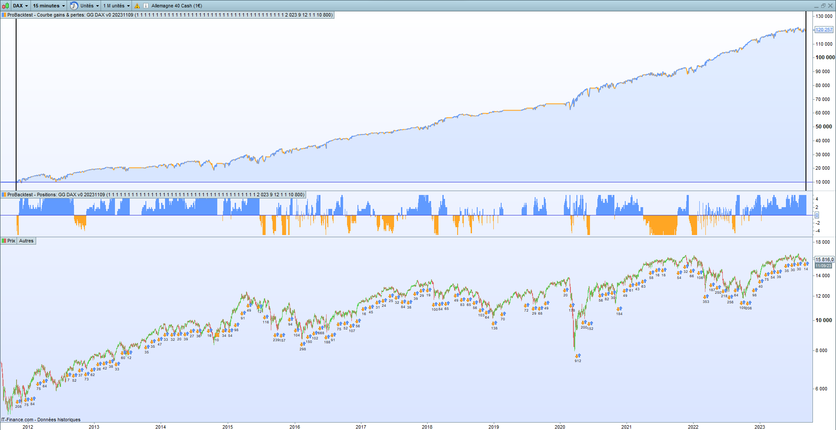Open ProBacktest Courbe gains & pertes settings
Image resolution: width=836 pixels, height=430 pixels.
coord(170,15)
